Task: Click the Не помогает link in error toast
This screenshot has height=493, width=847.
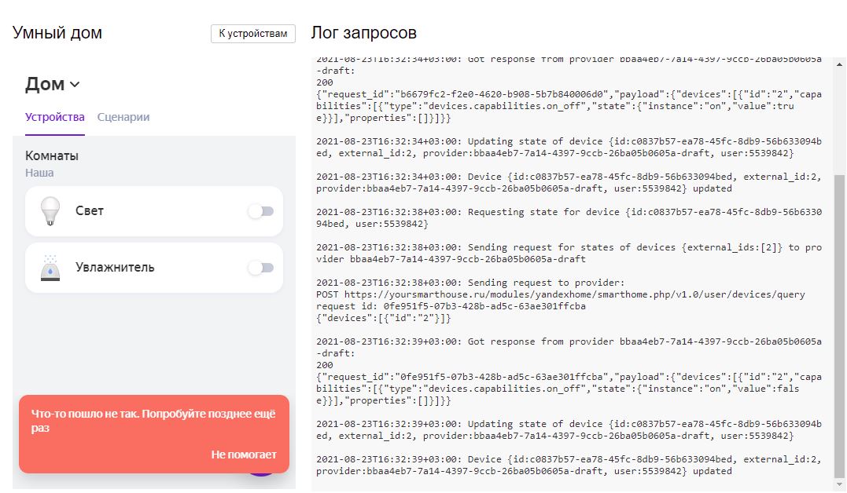Action: tap(244, 455)
